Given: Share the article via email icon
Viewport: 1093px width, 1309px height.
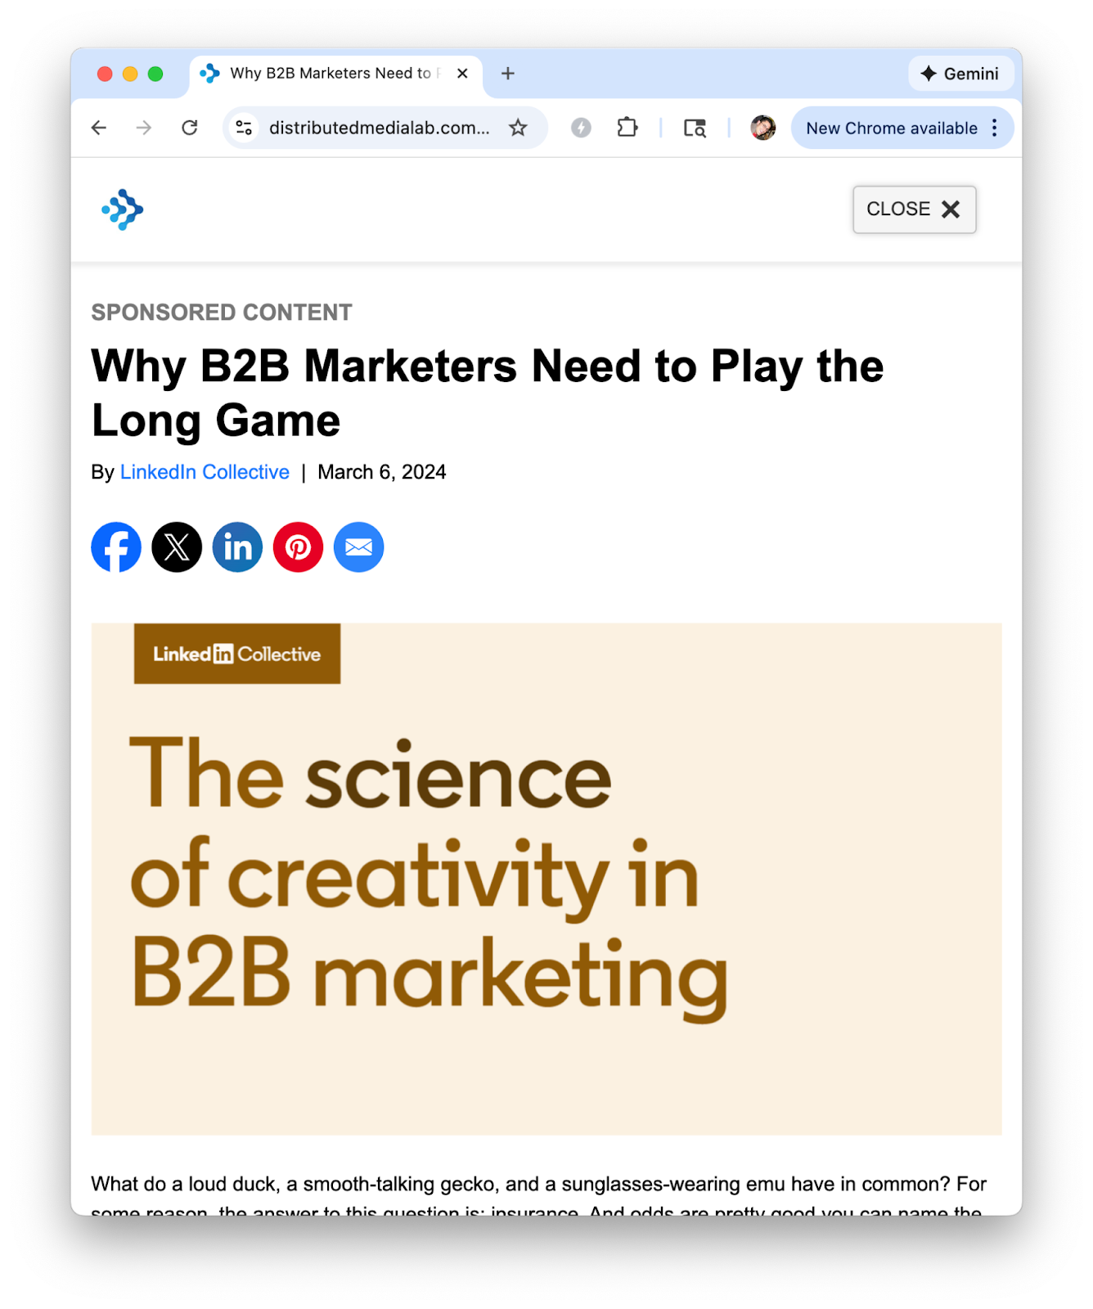Looking at the screenshot, I should [358, 547].
